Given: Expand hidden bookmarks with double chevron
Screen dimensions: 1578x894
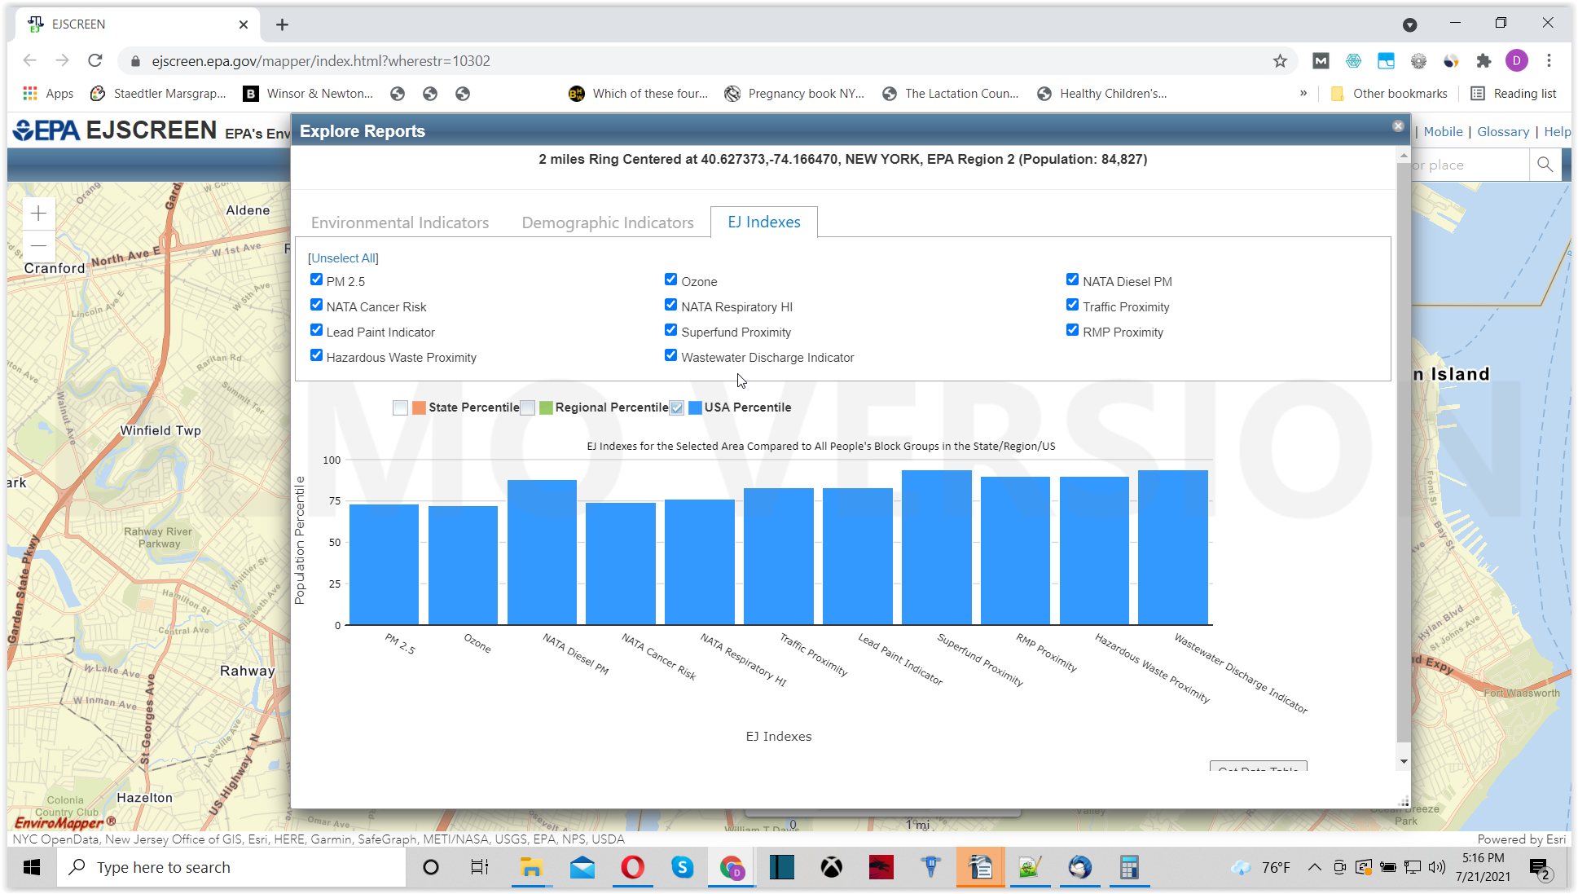Looking at the screenshot, I should tap(1303, 94).
